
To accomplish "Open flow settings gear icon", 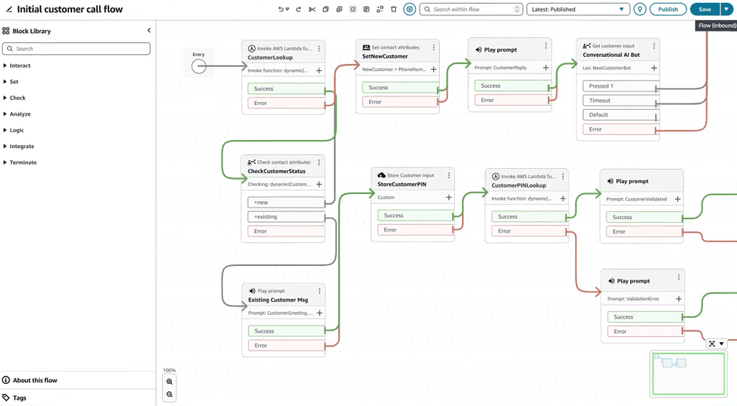I will click(410, 9).
